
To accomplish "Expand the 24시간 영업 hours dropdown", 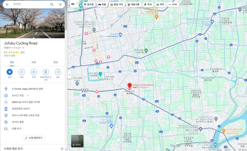I will [x=28, y=96].
